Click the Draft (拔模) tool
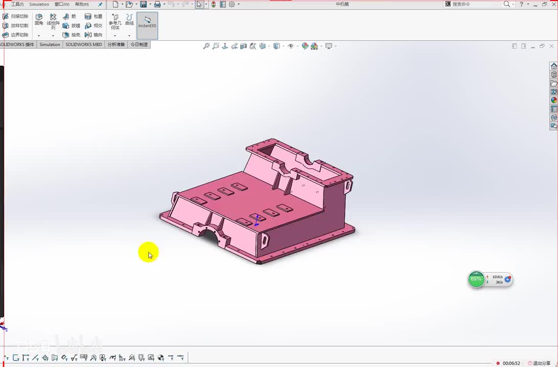 click(71, 25)
